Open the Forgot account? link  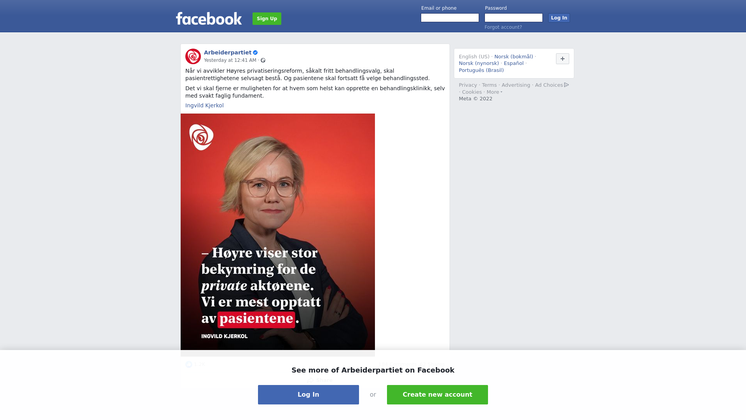point(503,27)
